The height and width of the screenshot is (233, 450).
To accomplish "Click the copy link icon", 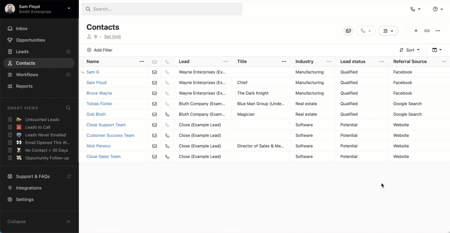I will 427,31.
